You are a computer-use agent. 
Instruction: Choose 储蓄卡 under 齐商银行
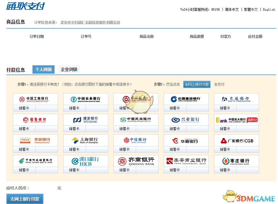(x=125, y=170)
